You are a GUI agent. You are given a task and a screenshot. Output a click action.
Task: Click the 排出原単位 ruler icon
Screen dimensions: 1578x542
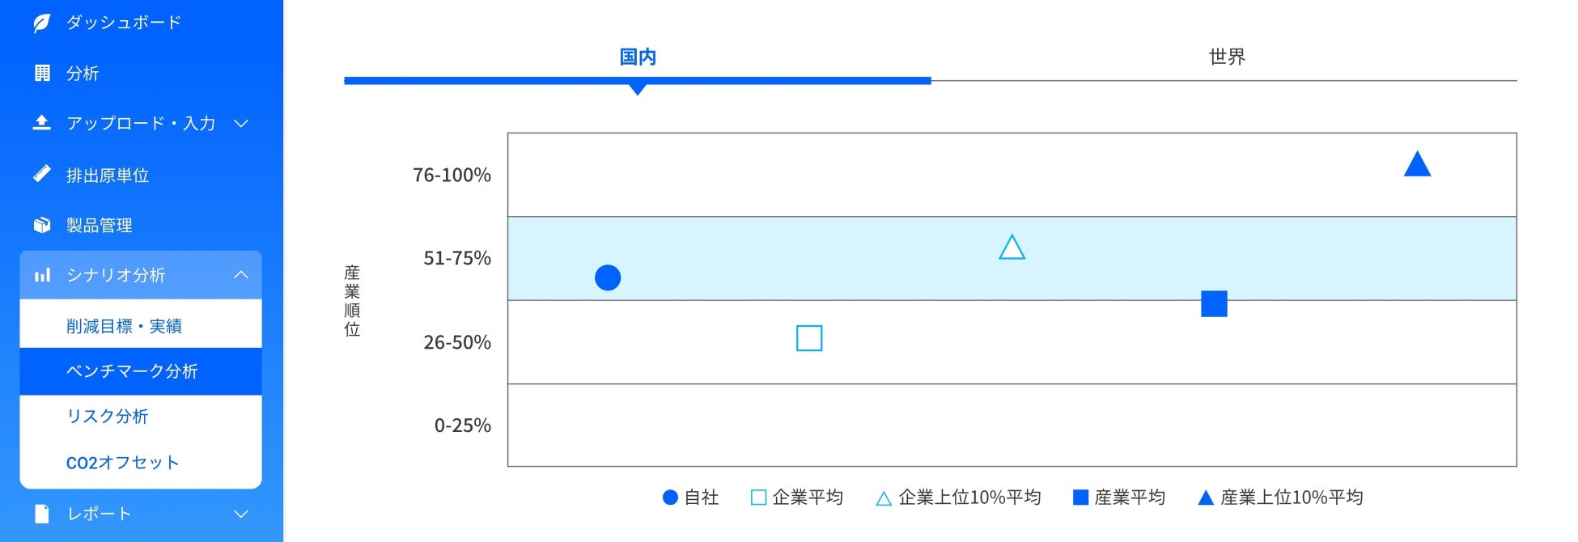(x=42, y=175)
